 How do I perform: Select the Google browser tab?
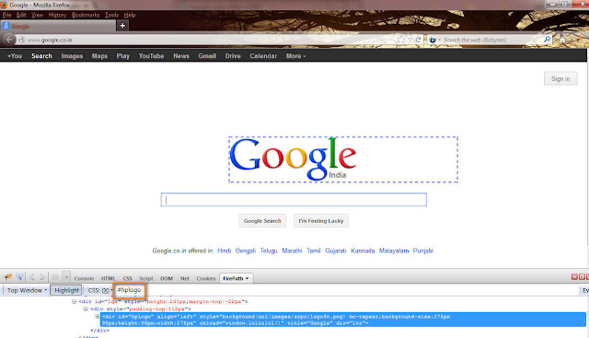coord(58,26)
